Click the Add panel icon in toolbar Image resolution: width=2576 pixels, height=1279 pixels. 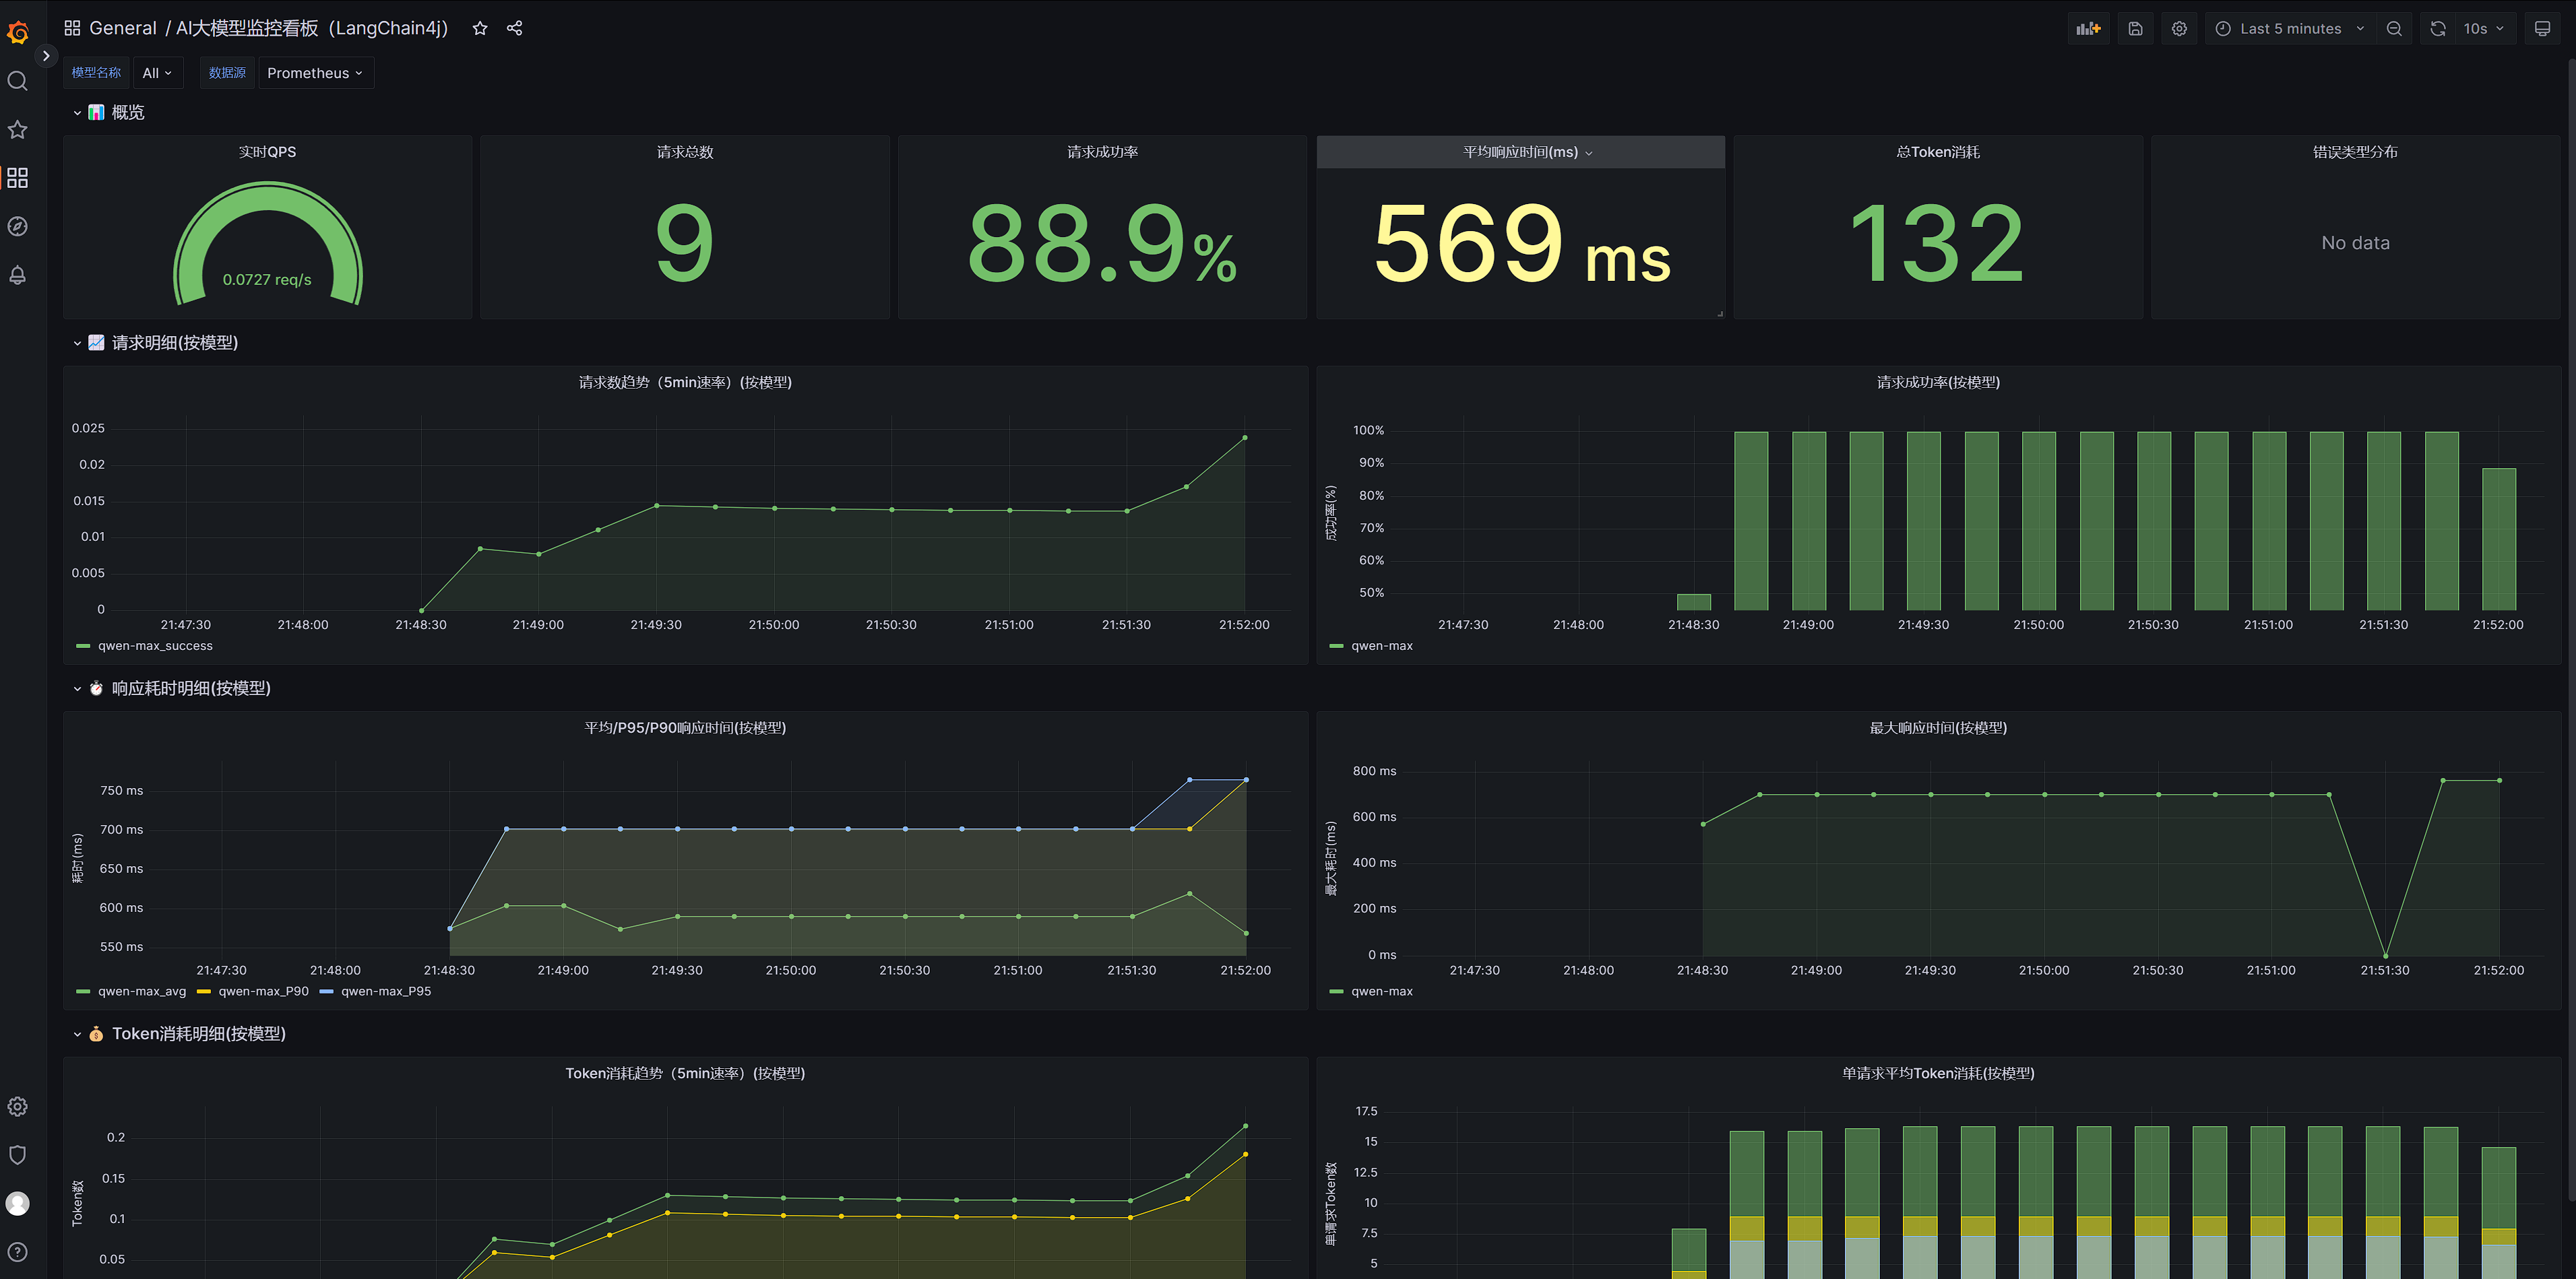[2088, 29]
